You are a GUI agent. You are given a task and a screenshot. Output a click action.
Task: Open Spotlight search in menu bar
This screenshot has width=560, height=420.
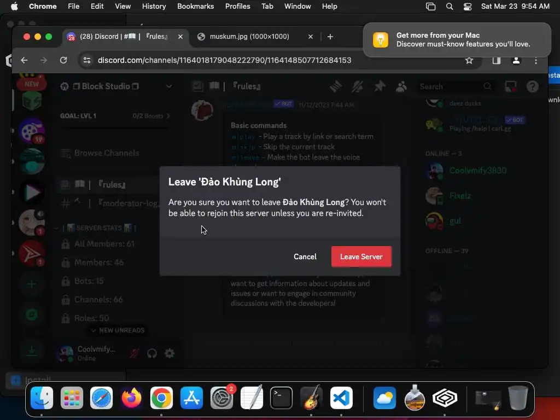450,7
